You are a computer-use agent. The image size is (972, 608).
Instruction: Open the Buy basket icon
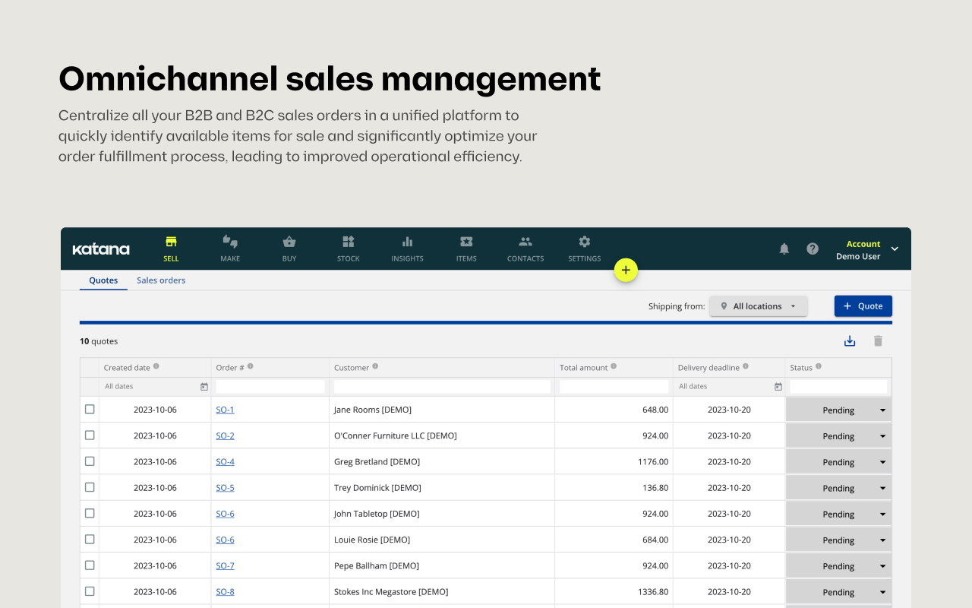coord(289,242)
